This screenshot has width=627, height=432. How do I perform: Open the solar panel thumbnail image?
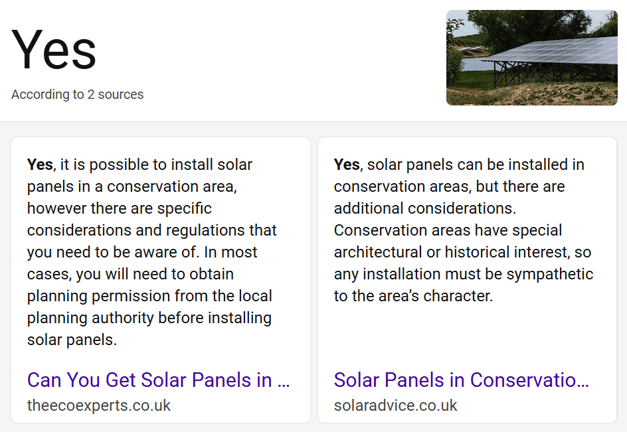531,58
